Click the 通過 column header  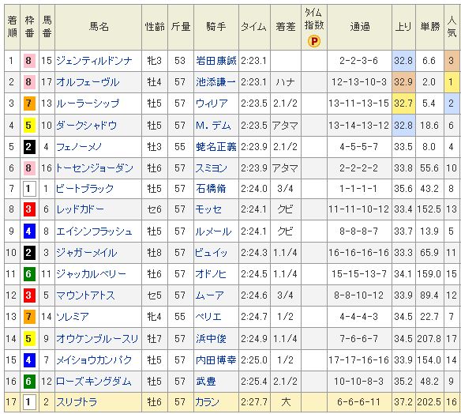click(x=360, y=27)
